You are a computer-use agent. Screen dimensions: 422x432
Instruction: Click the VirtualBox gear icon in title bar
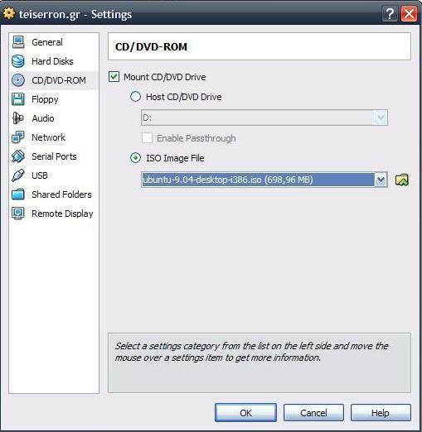click(x=9, y=13)
